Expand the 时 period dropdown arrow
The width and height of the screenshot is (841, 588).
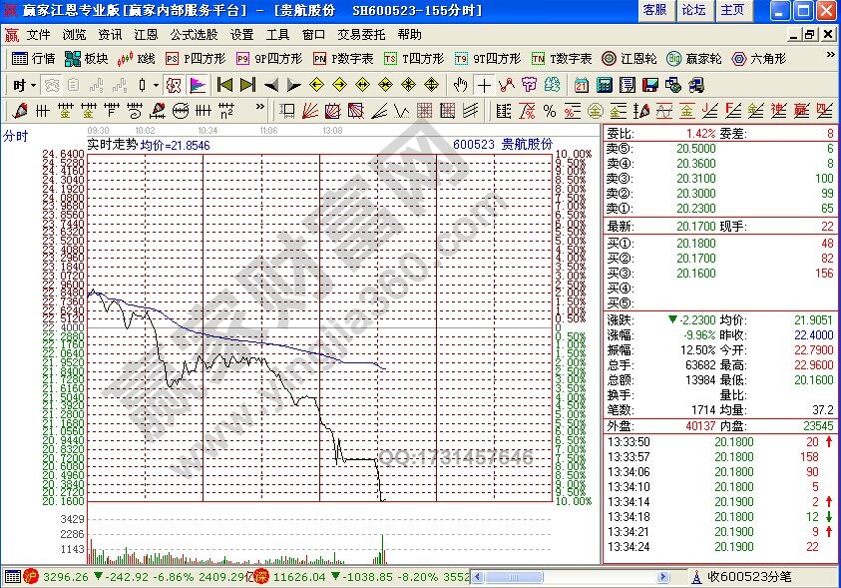pos(33,85)
